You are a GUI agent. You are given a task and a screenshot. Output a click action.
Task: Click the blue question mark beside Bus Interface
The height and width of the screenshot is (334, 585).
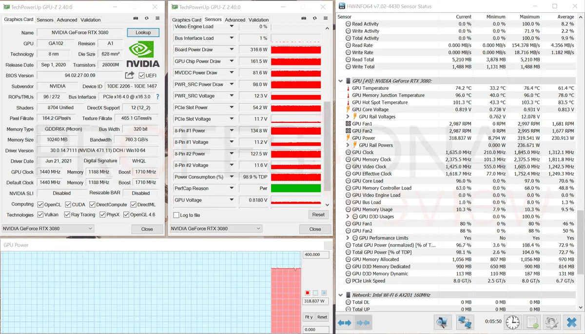pyautogui.click(x=157, y=97)
